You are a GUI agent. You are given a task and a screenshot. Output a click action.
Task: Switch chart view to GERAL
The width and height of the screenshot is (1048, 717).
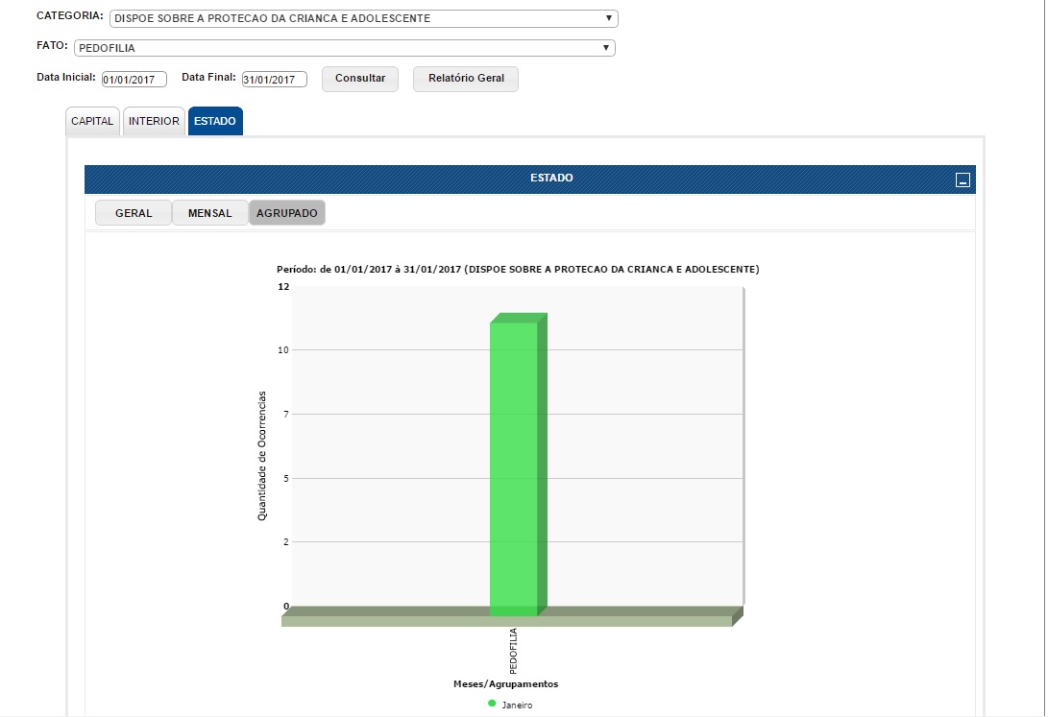click(134, 213)
